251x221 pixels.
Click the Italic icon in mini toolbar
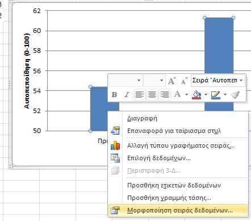[127, 94]
